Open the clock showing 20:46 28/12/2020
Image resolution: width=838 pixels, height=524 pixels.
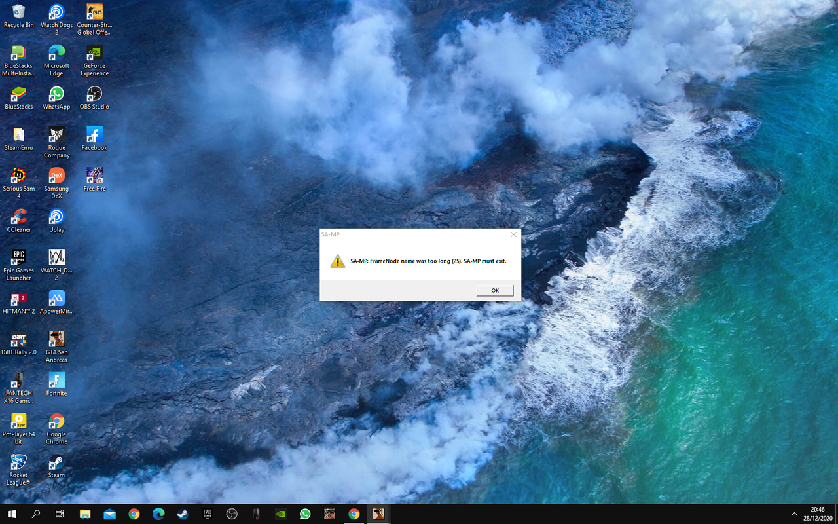[x=817, y=514]
